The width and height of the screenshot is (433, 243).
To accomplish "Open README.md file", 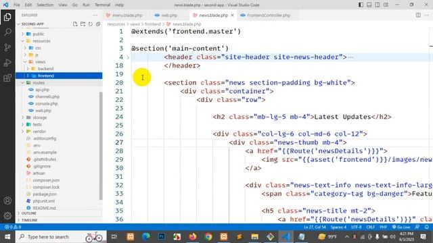I will (x=59, y=208).
